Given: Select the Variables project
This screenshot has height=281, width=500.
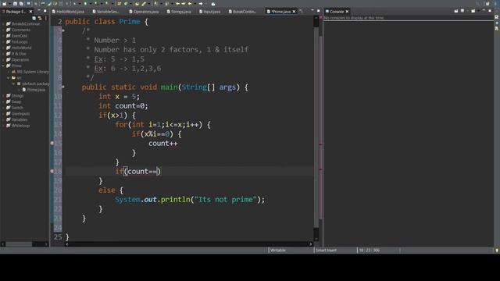Looking at the screenshot, I should pos(19,119).
